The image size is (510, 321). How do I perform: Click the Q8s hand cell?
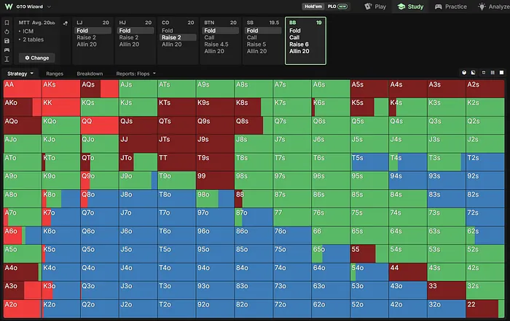pos(254,125)
